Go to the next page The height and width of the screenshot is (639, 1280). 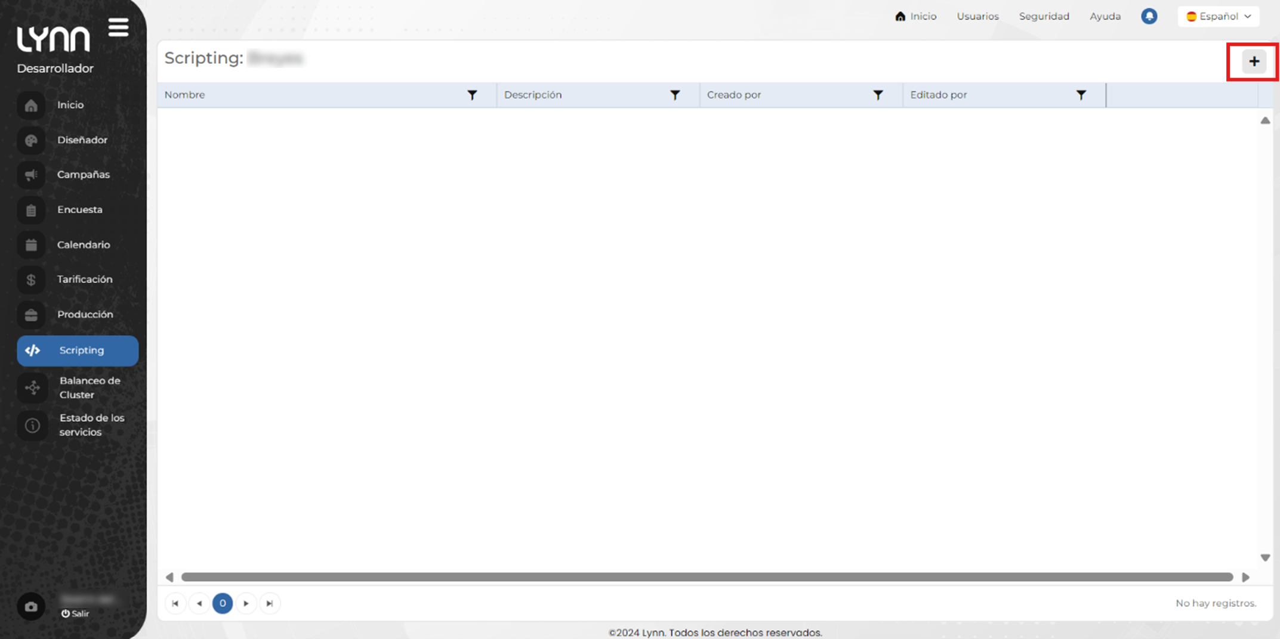coord(246,603)
